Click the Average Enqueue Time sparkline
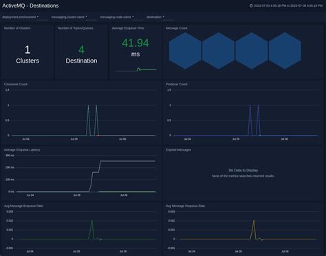The height and width of the screenshot is (256, 326). point(136,70)
